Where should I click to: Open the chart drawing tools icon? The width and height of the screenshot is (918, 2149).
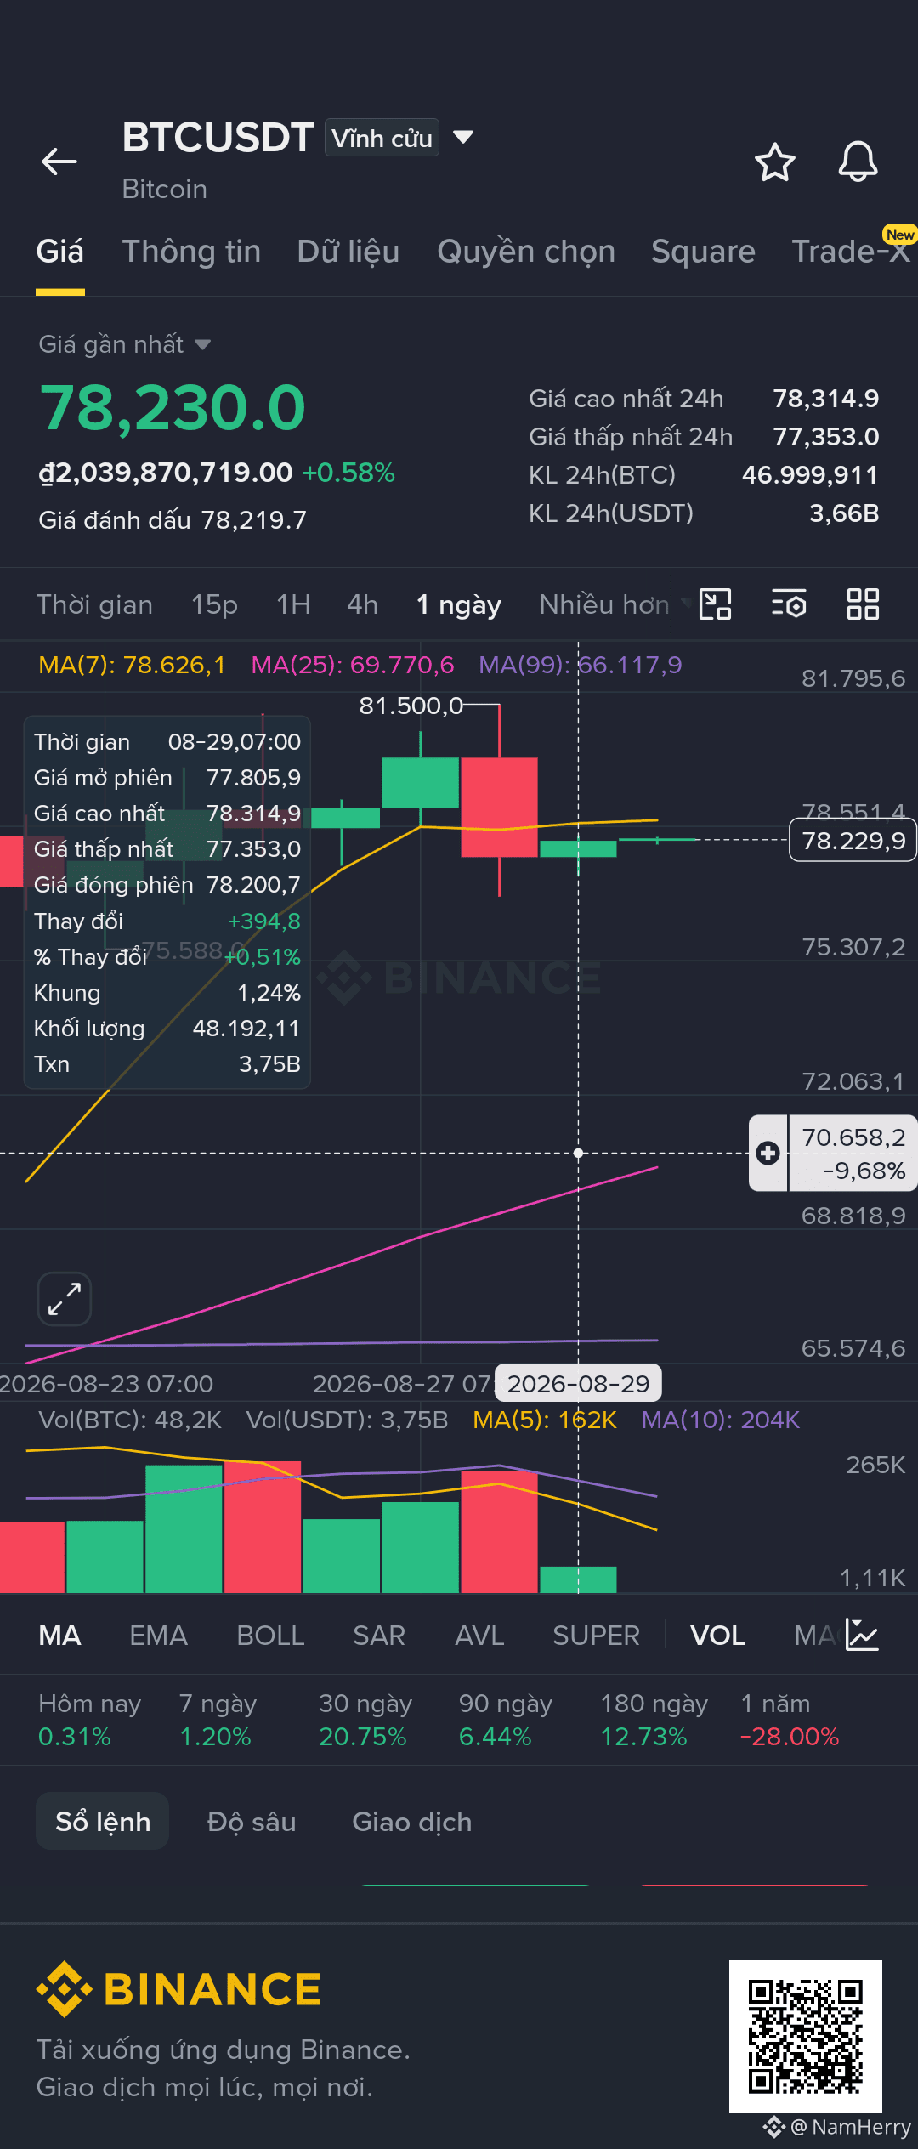pos(715,604)
